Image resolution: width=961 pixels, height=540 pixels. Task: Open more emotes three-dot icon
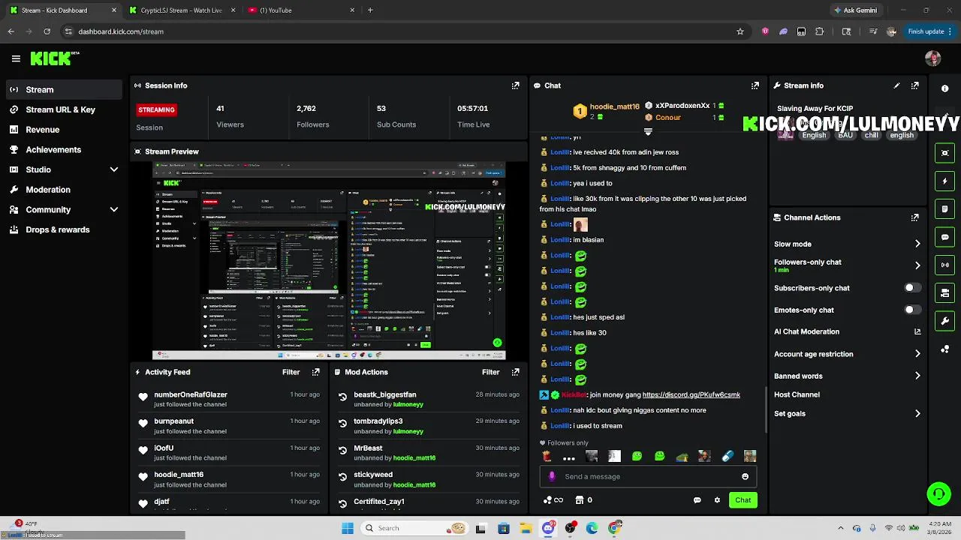point(569,457)
